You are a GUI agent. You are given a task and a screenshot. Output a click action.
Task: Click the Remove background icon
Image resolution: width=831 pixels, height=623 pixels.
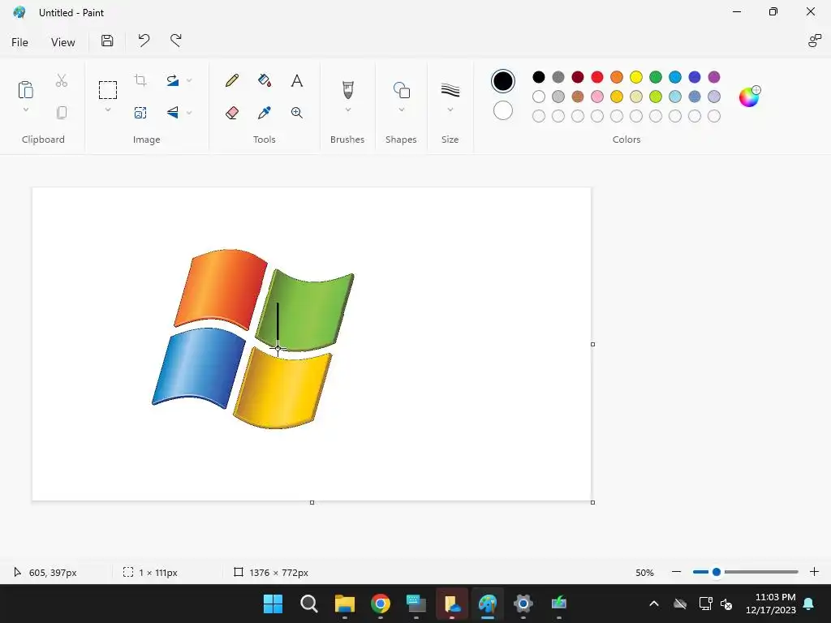[x=140, y=112]
